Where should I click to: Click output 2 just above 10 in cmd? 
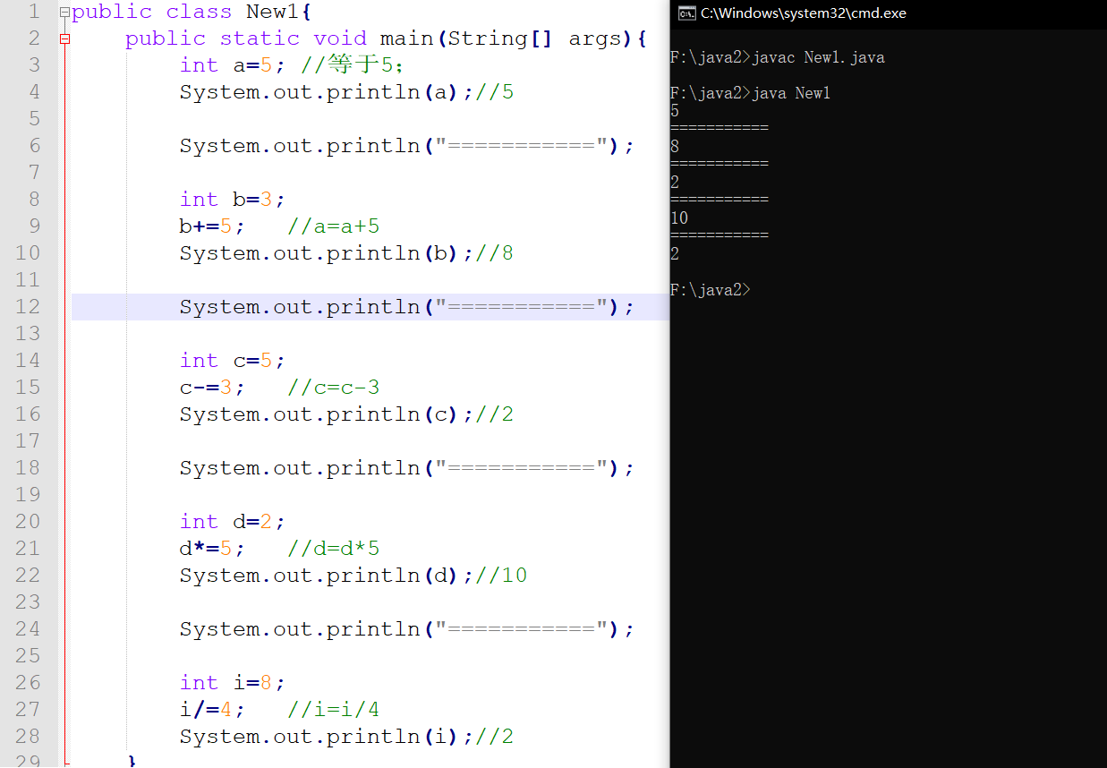(675, 183)
